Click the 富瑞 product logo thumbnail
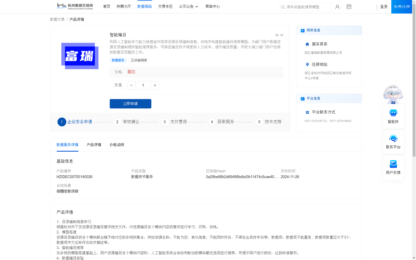 coord(80,56)
